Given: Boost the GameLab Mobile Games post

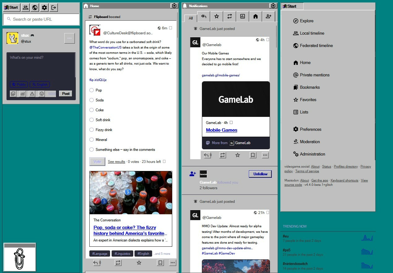Looking at the screenshot, I should coord(223,155).
